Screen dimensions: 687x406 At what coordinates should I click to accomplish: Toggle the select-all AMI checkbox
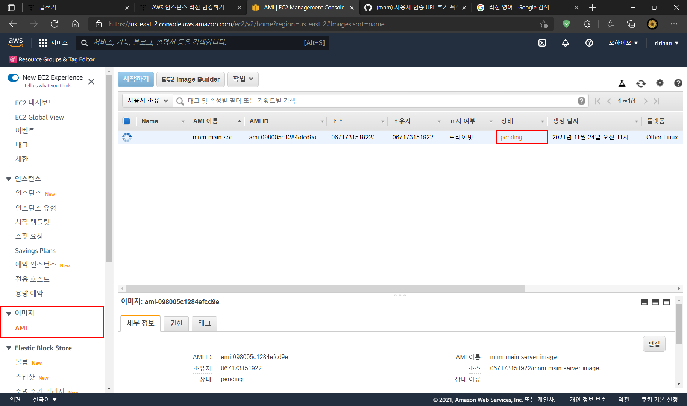[x=127, y=121]
